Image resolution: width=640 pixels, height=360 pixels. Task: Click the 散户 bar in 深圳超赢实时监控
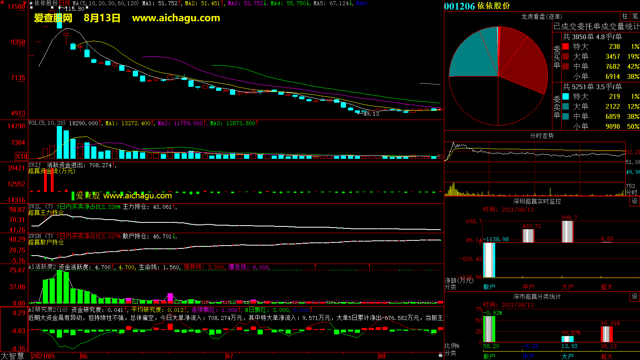tap(489, 260)
